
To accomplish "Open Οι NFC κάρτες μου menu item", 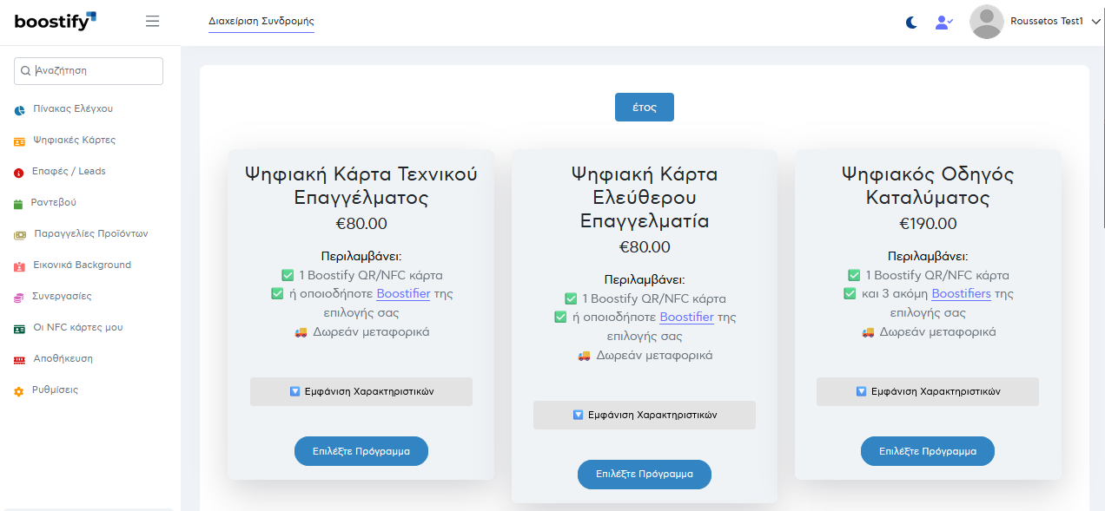I will click(x=77, y=328).
